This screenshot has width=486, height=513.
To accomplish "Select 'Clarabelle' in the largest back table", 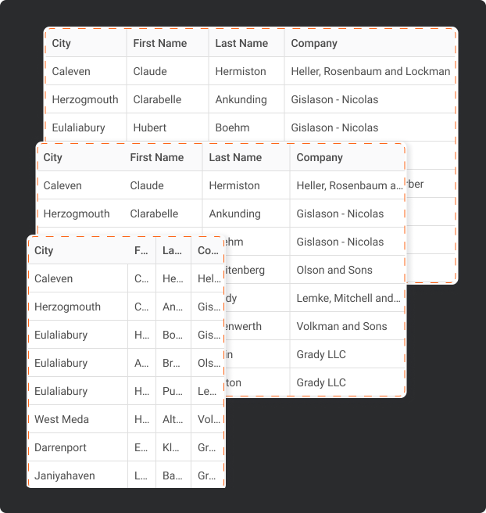I will point(157,99).
